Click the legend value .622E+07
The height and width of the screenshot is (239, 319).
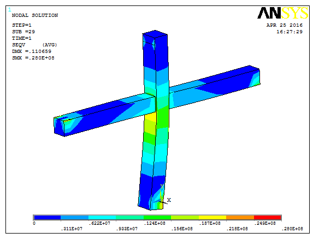[99, 223]
